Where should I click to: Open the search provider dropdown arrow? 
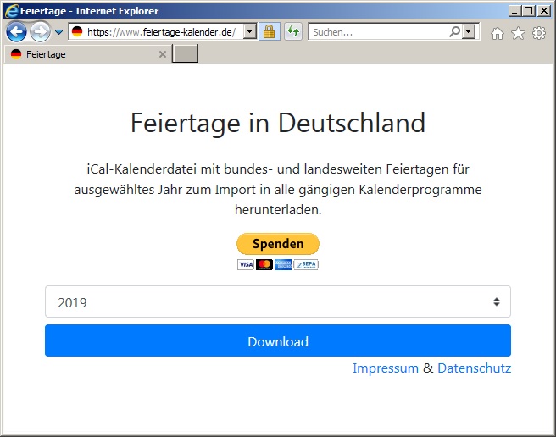click(468, 32)
